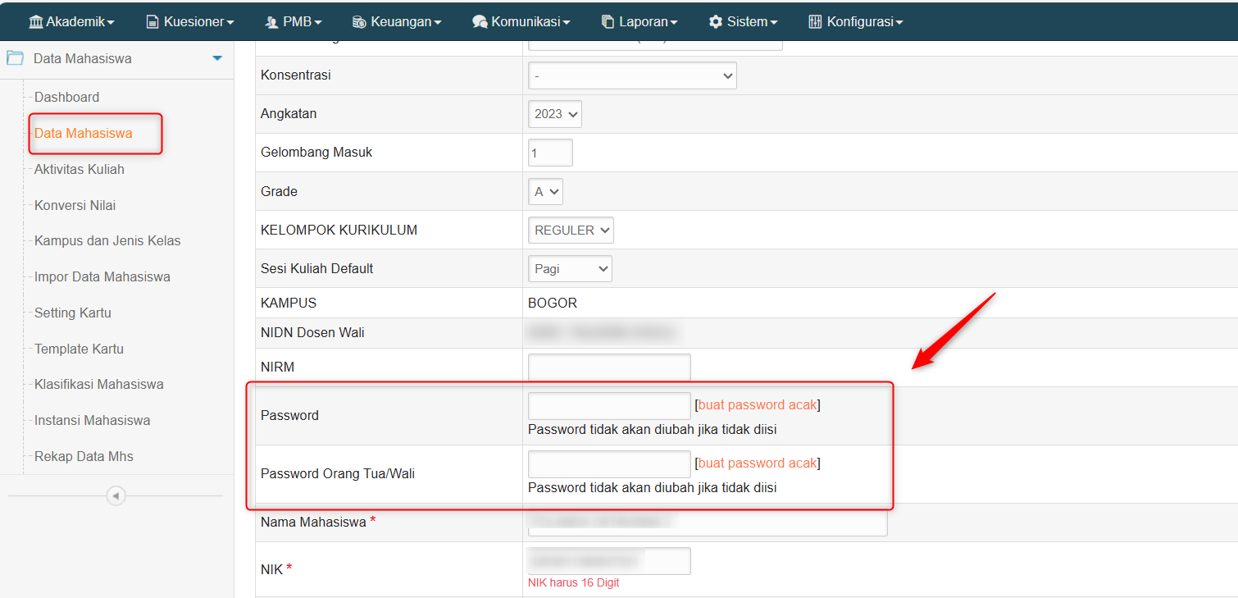The image size is (1238, 598).
Task: Generate random password for student Password field
Action: click(758, 404)
